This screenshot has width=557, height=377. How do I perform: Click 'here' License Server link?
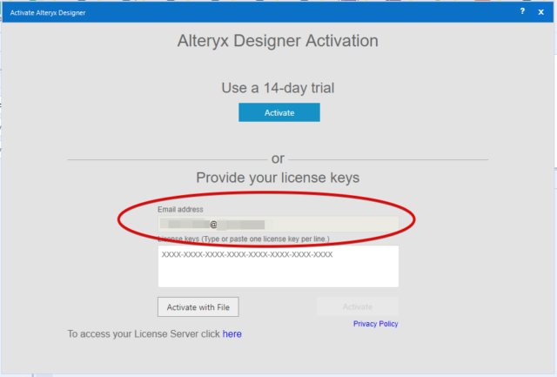click(x=232, y=334)
